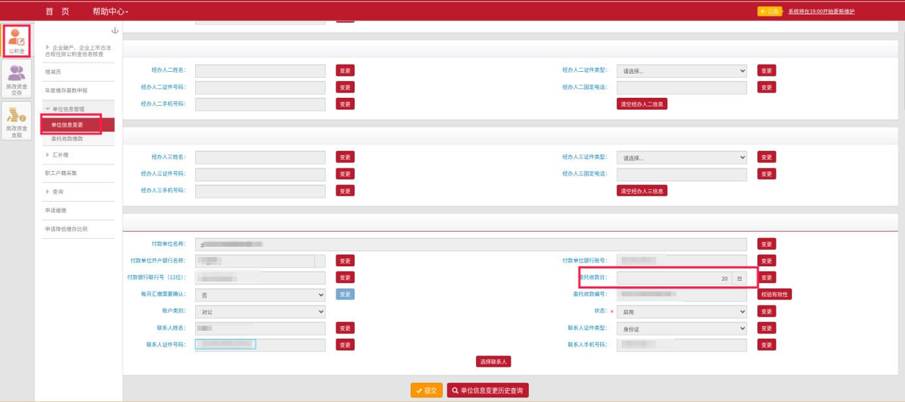The image size is (905, 402).
Task: Open the 帮助中心 top menu
Action: [110, 12]
